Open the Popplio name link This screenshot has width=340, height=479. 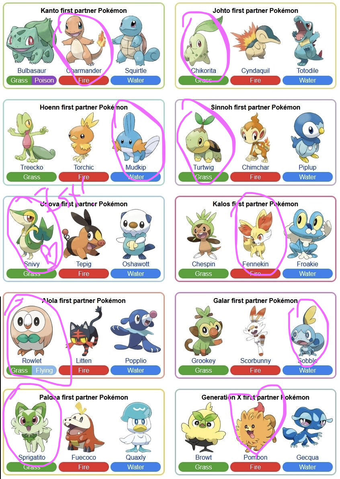coord(136,361)
